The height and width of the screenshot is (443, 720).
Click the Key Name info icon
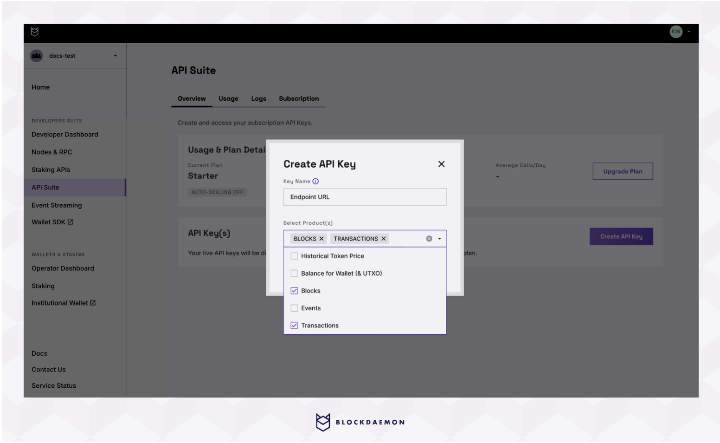click(x=315, y=182)
